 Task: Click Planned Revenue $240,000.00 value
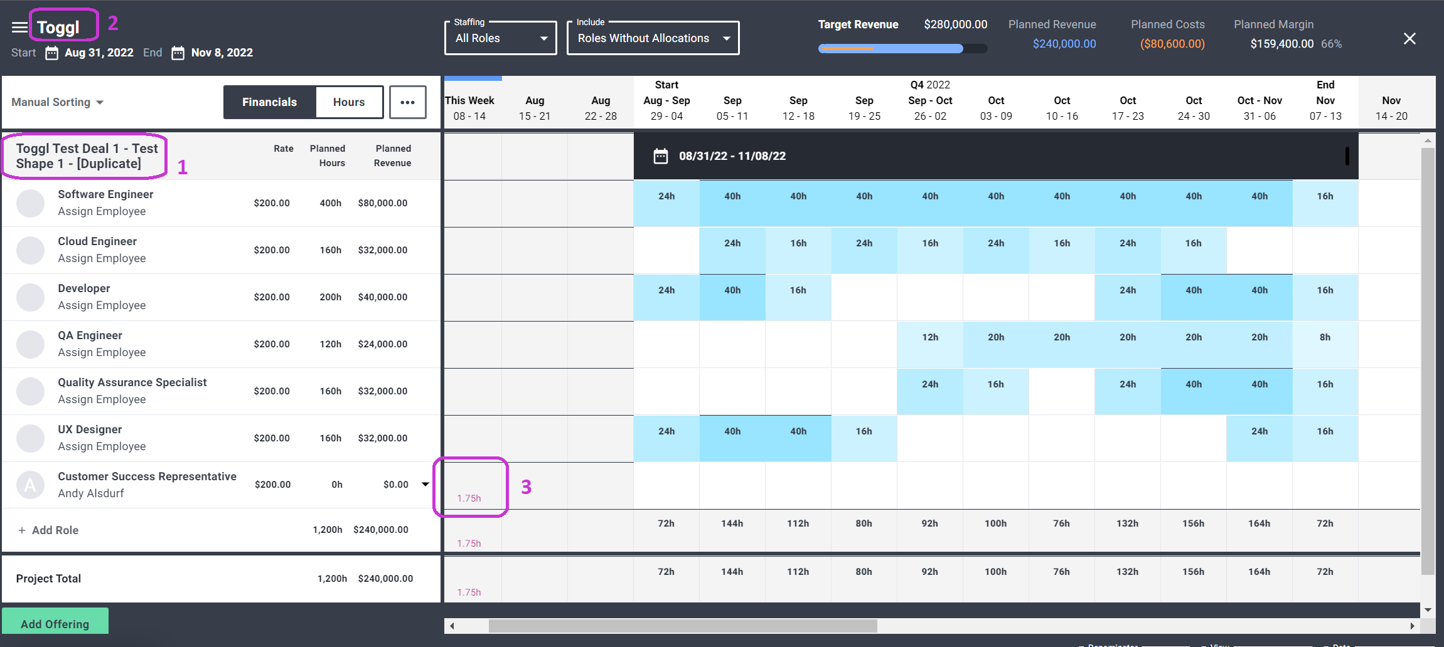pos(1064,44)
